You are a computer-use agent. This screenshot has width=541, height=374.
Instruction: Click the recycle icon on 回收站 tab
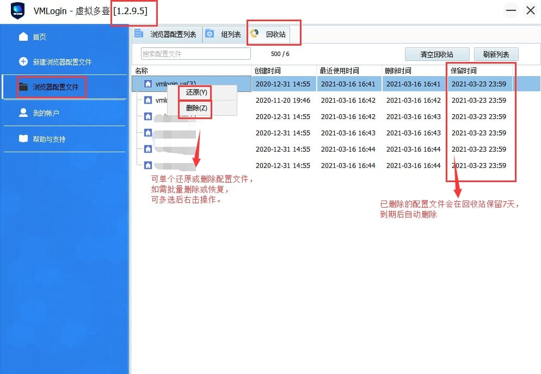(x=254, y=34)
